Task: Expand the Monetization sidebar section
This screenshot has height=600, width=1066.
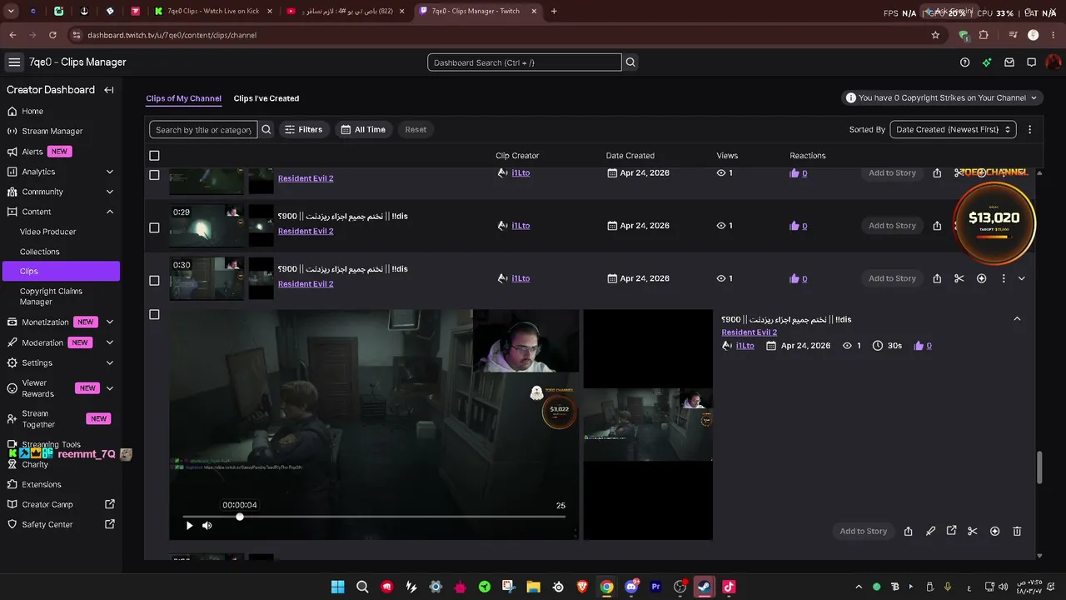Action: point(110,322)
